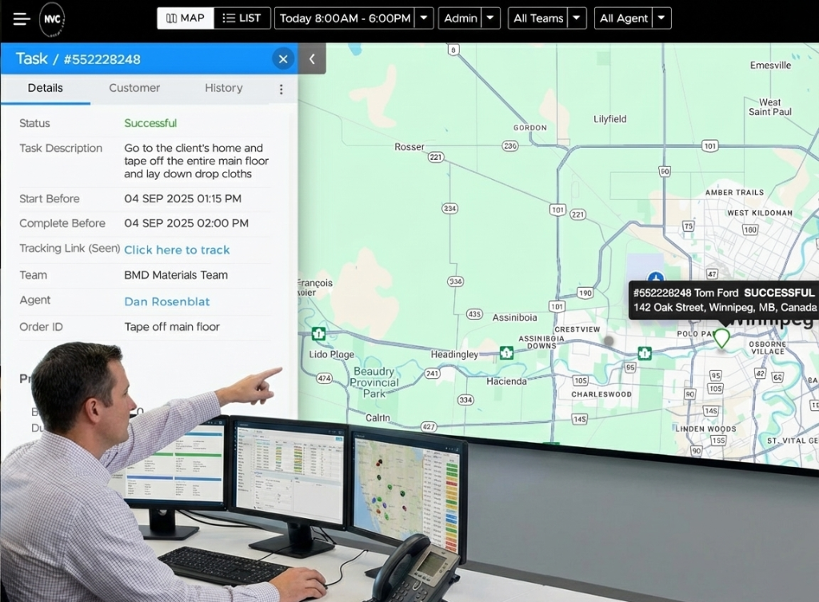Open agent profile via Dan Rosenblat link
The width and height of the screenshot is (819, 602).
point(166,301)
